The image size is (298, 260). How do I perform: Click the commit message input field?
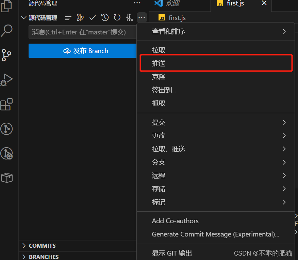(82, 32)
